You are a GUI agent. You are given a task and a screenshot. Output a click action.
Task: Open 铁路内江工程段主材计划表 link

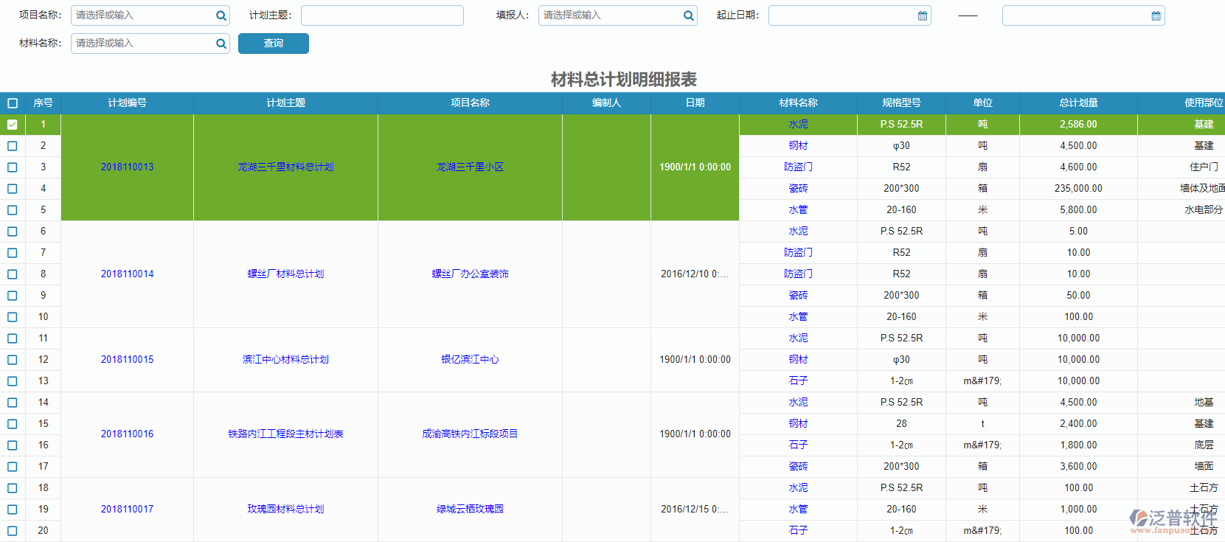tap(286, 434)
